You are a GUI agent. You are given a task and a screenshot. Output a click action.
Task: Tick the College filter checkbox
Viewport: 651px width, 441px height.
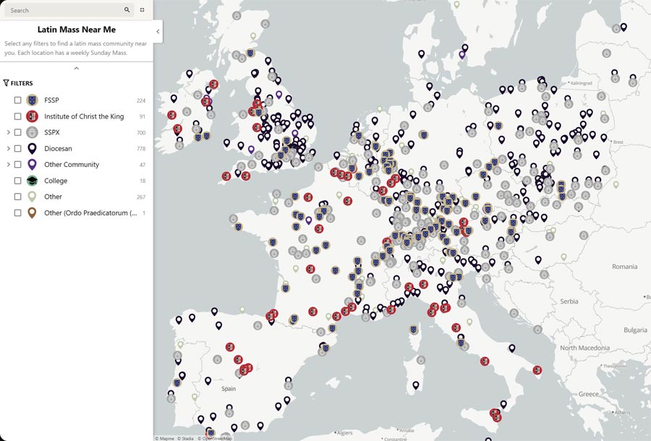click(x=18, y=181)
